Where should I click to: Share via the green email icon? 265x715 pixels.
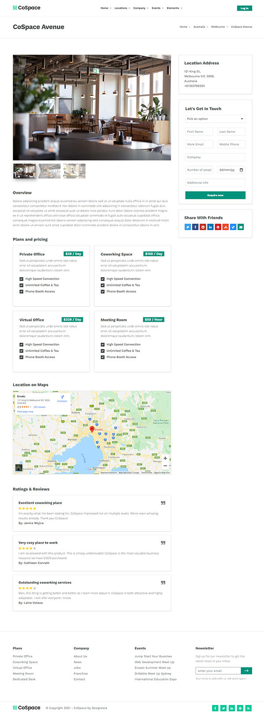pyautogui.click(x=241, y=227)
